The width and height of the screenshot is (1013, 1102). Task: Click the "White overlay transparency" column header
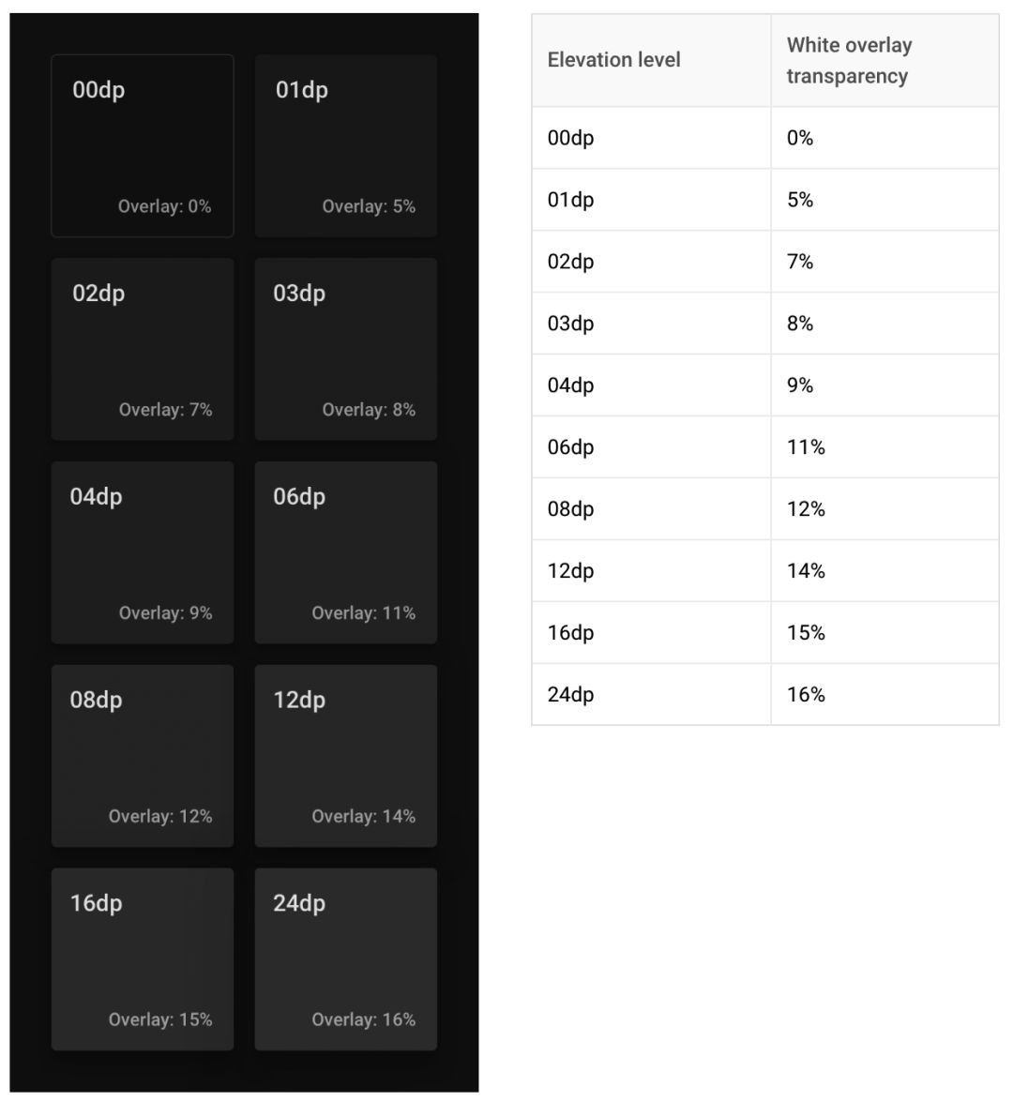pyautogui.click(x=849, y=60)
